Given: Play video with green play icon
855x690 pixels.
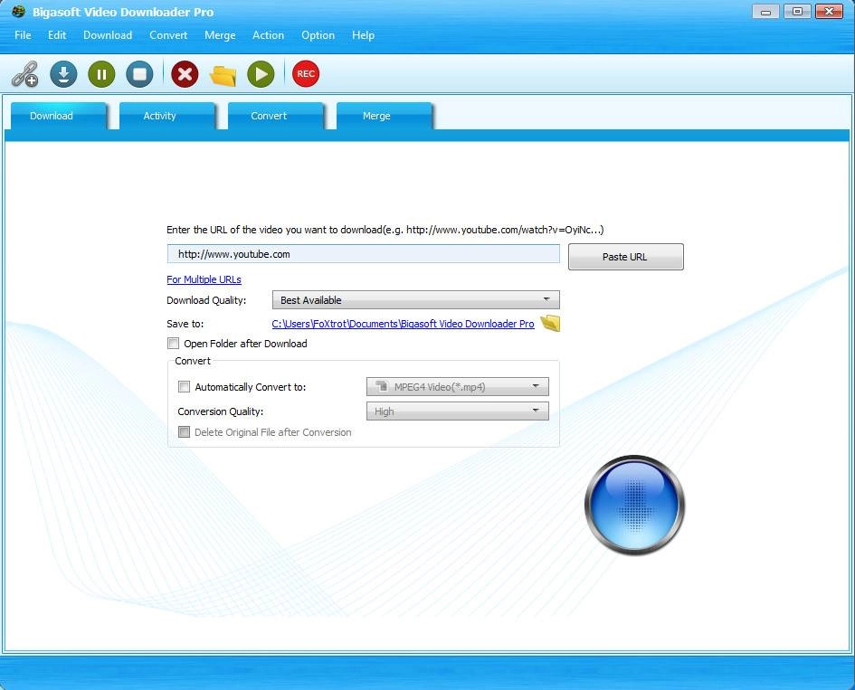Looking at the screenshot, I should 261,74.
